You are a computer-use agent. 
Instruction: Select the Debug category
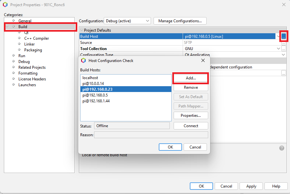[24, 62]
